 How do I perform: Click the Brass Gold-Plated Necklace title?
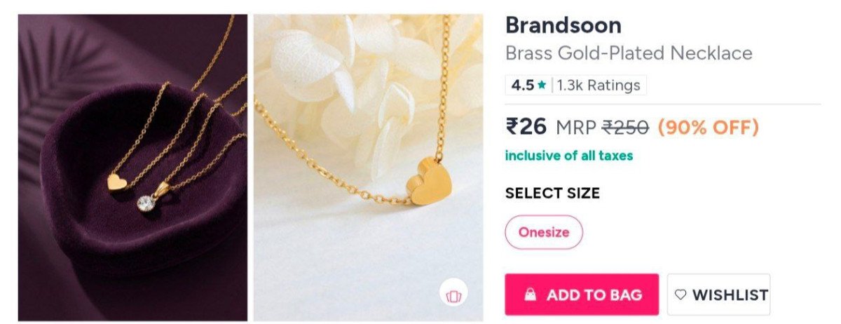629,53
